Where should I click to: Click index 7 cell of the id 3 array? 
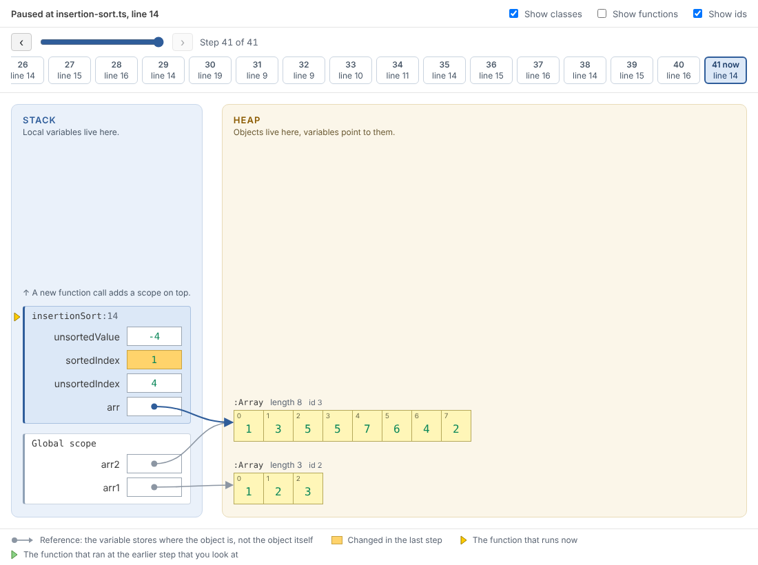[456, 426]
